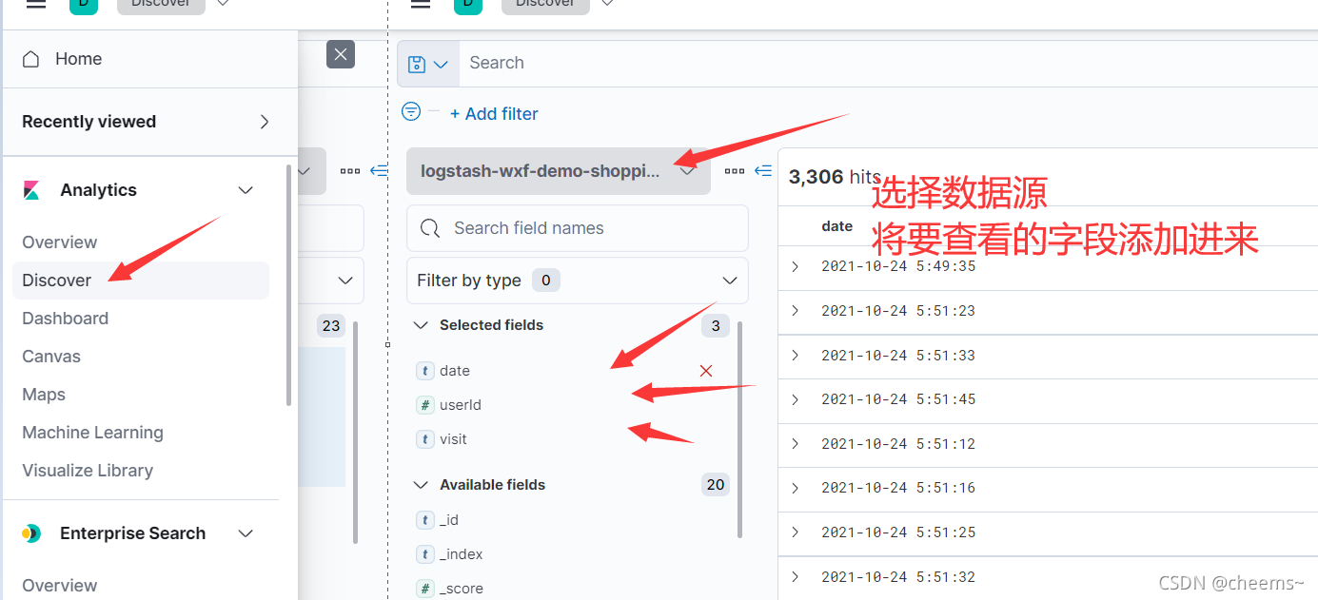Expand the 5:51:32 document row
Viewport: 1318px width, 600px height.
pyautogui.click(x=796, y=577)
